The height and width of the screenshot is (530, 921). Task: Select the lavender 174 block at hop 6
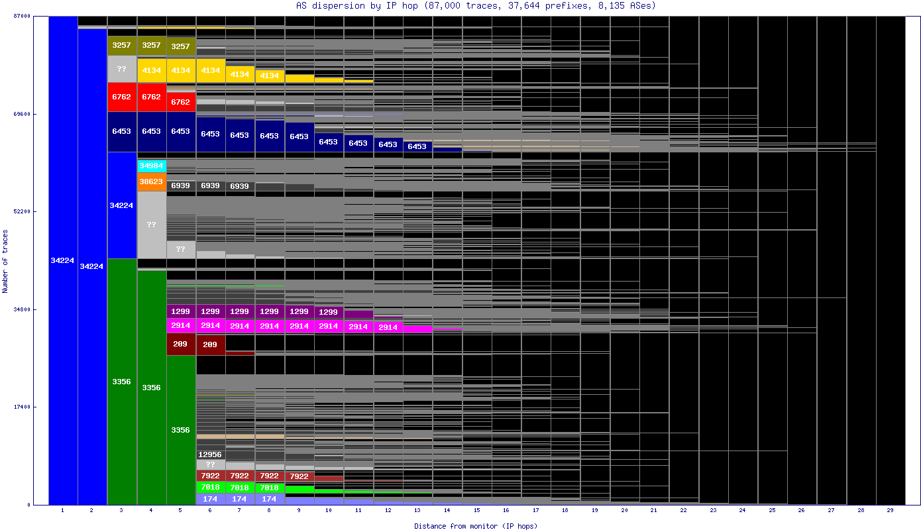tap(211, 499)
